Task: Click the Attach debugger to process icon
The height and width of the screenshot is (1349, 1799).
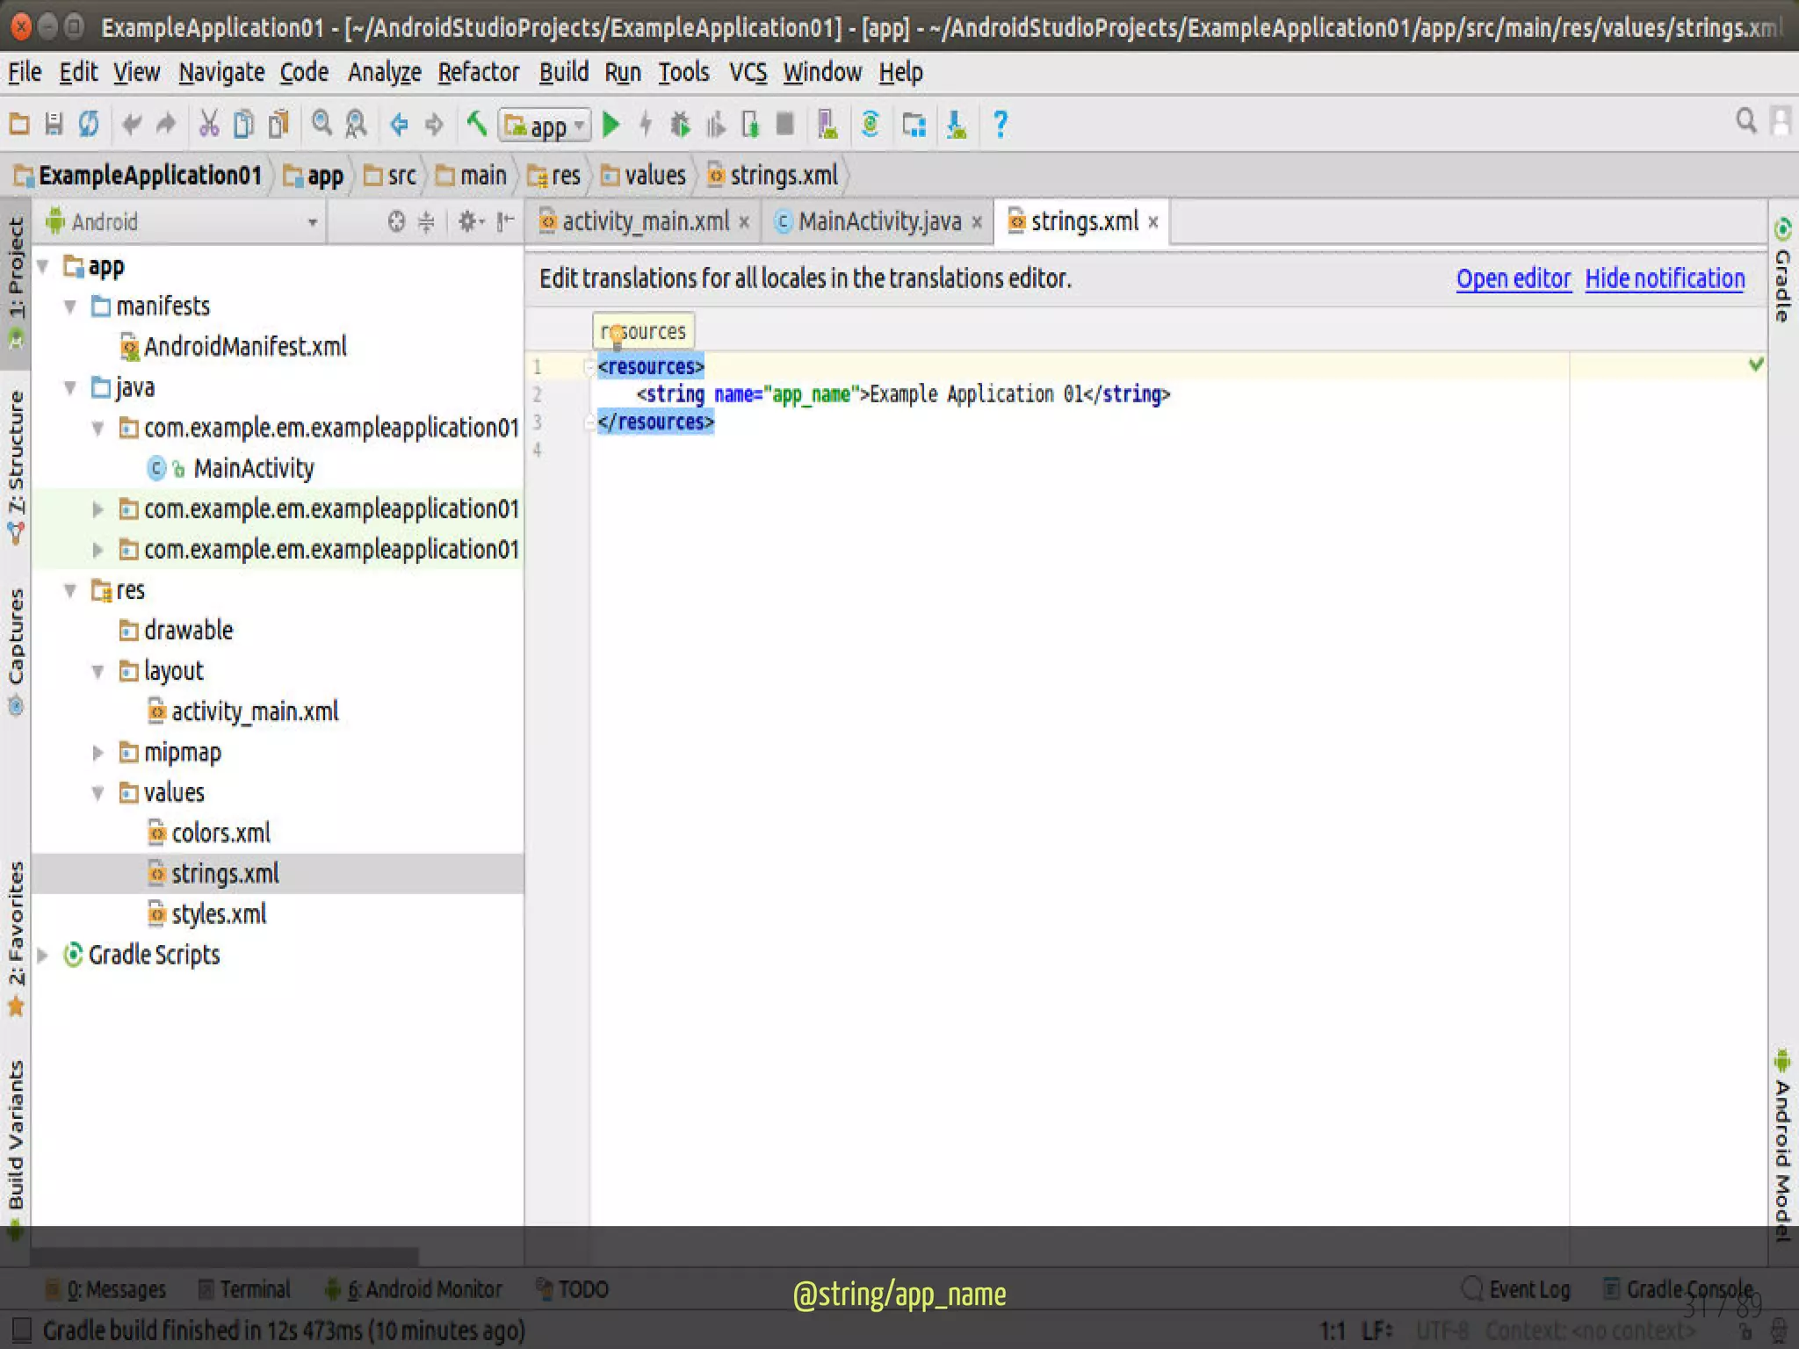Action: [750, 125]
